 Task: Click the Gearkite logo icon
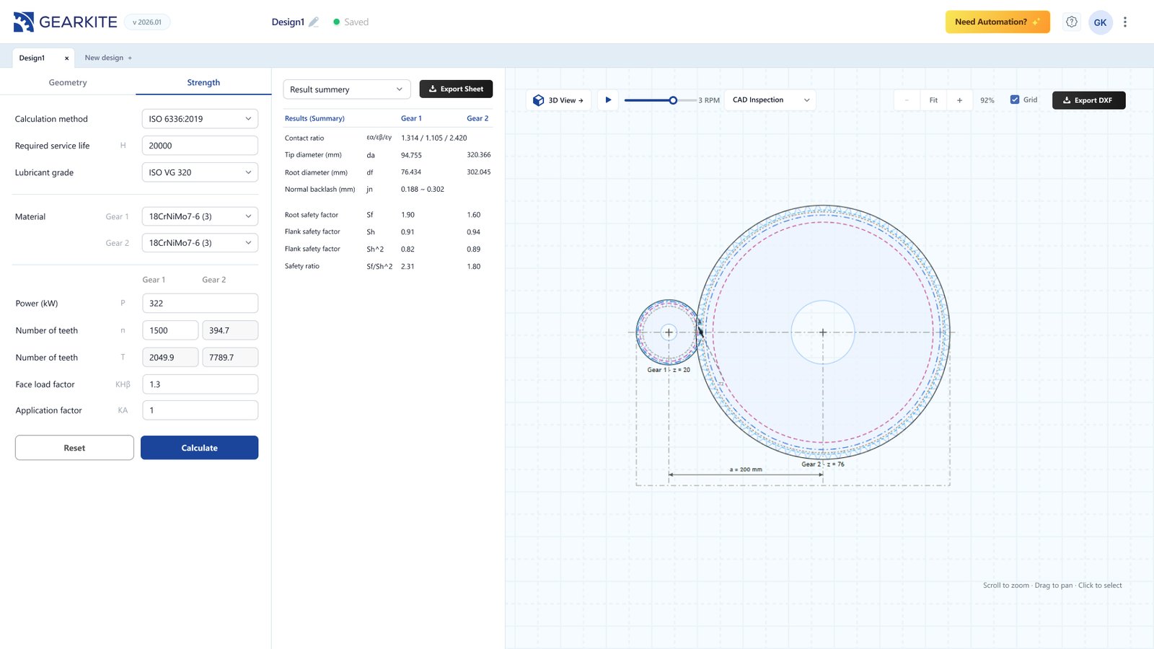pyautogui.click(x=24, y=22)
